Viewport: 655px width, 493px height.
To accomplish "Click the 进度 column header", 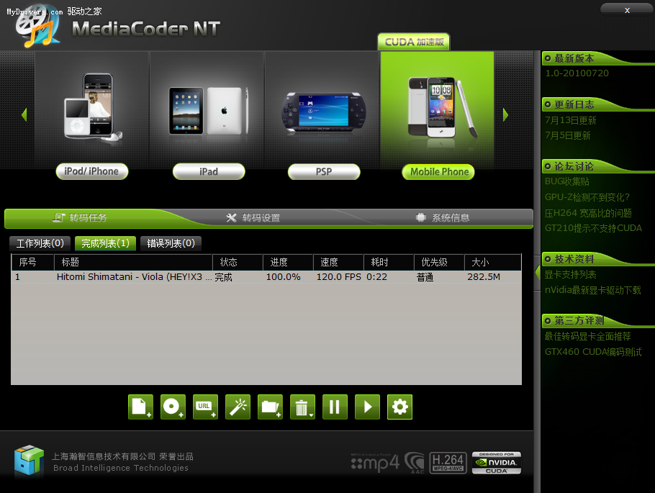I will point(288,263).
